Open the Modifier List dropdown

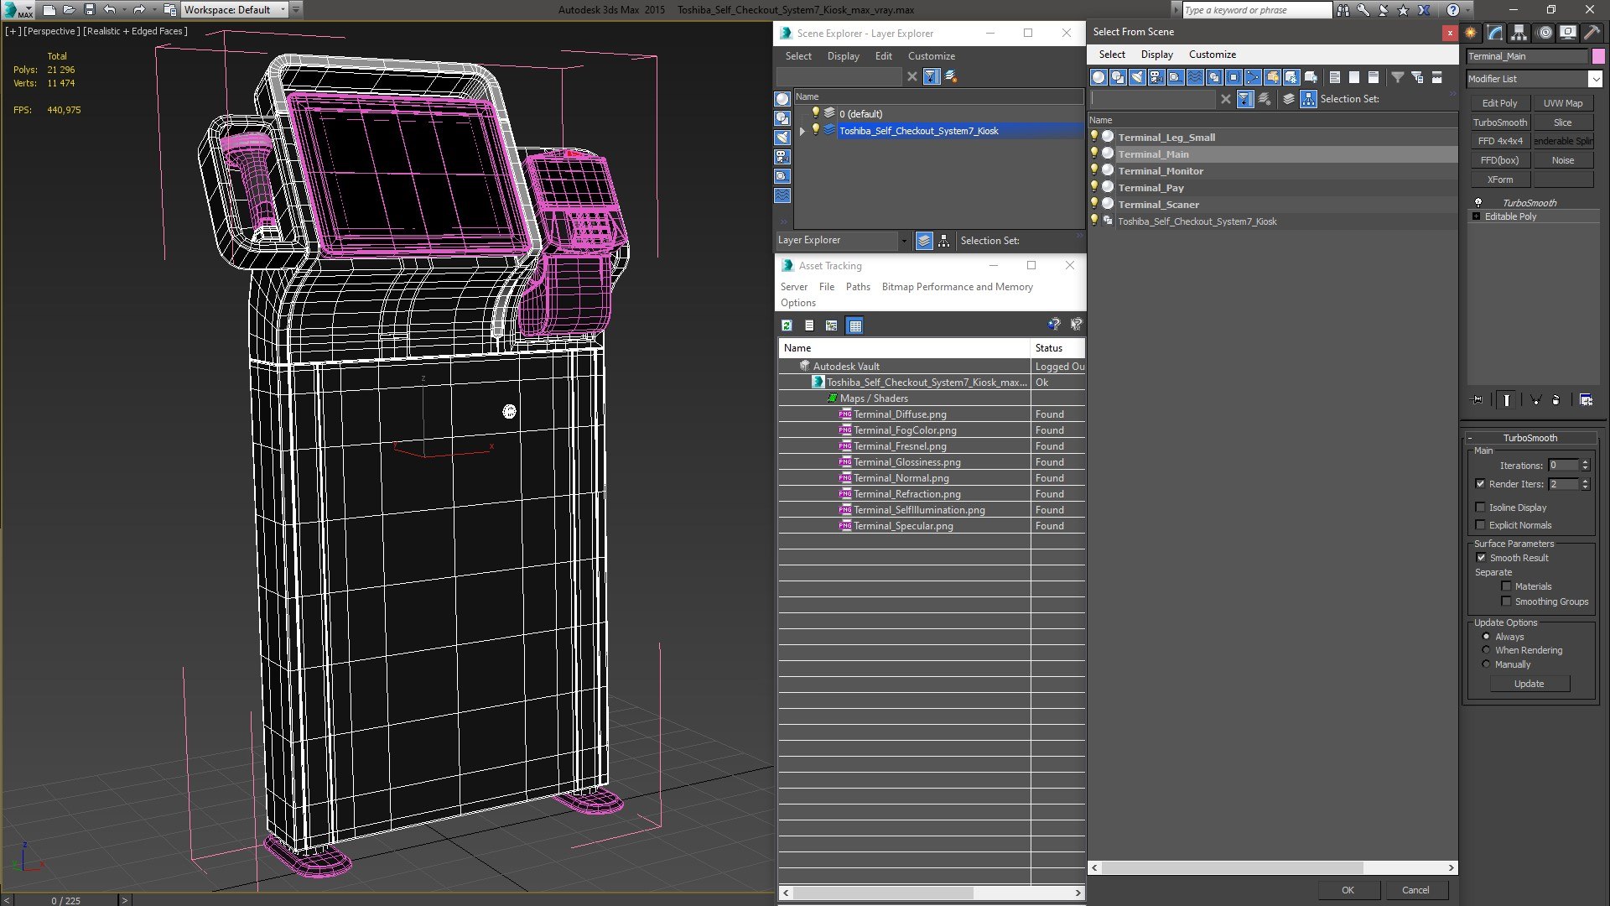1595,79
